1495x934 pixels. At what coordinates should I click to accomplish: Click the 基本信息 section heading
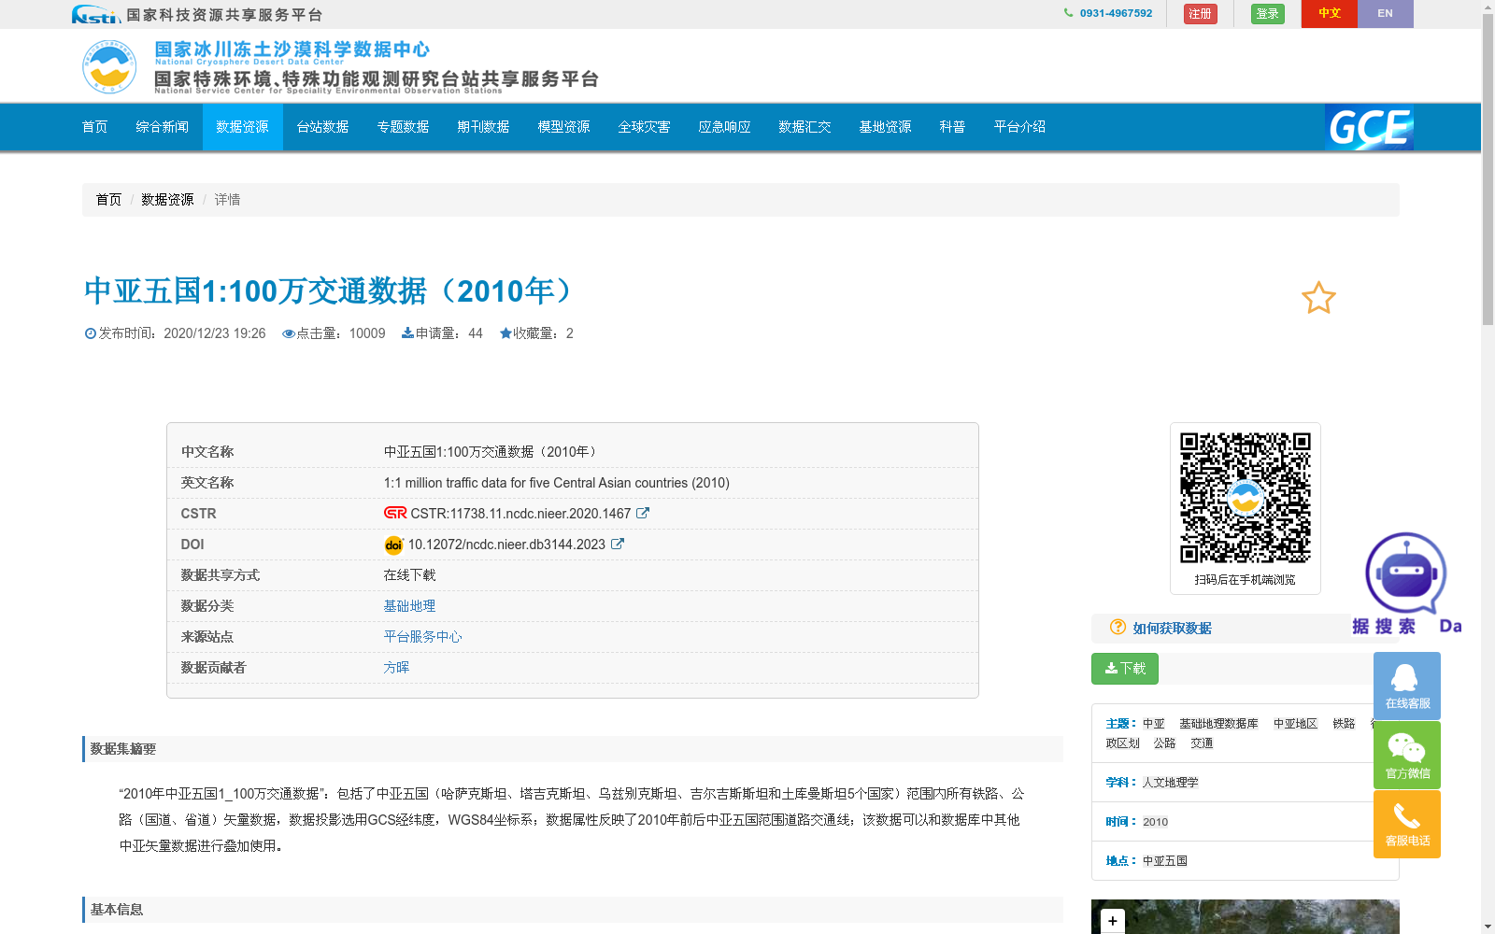[117, 910]
